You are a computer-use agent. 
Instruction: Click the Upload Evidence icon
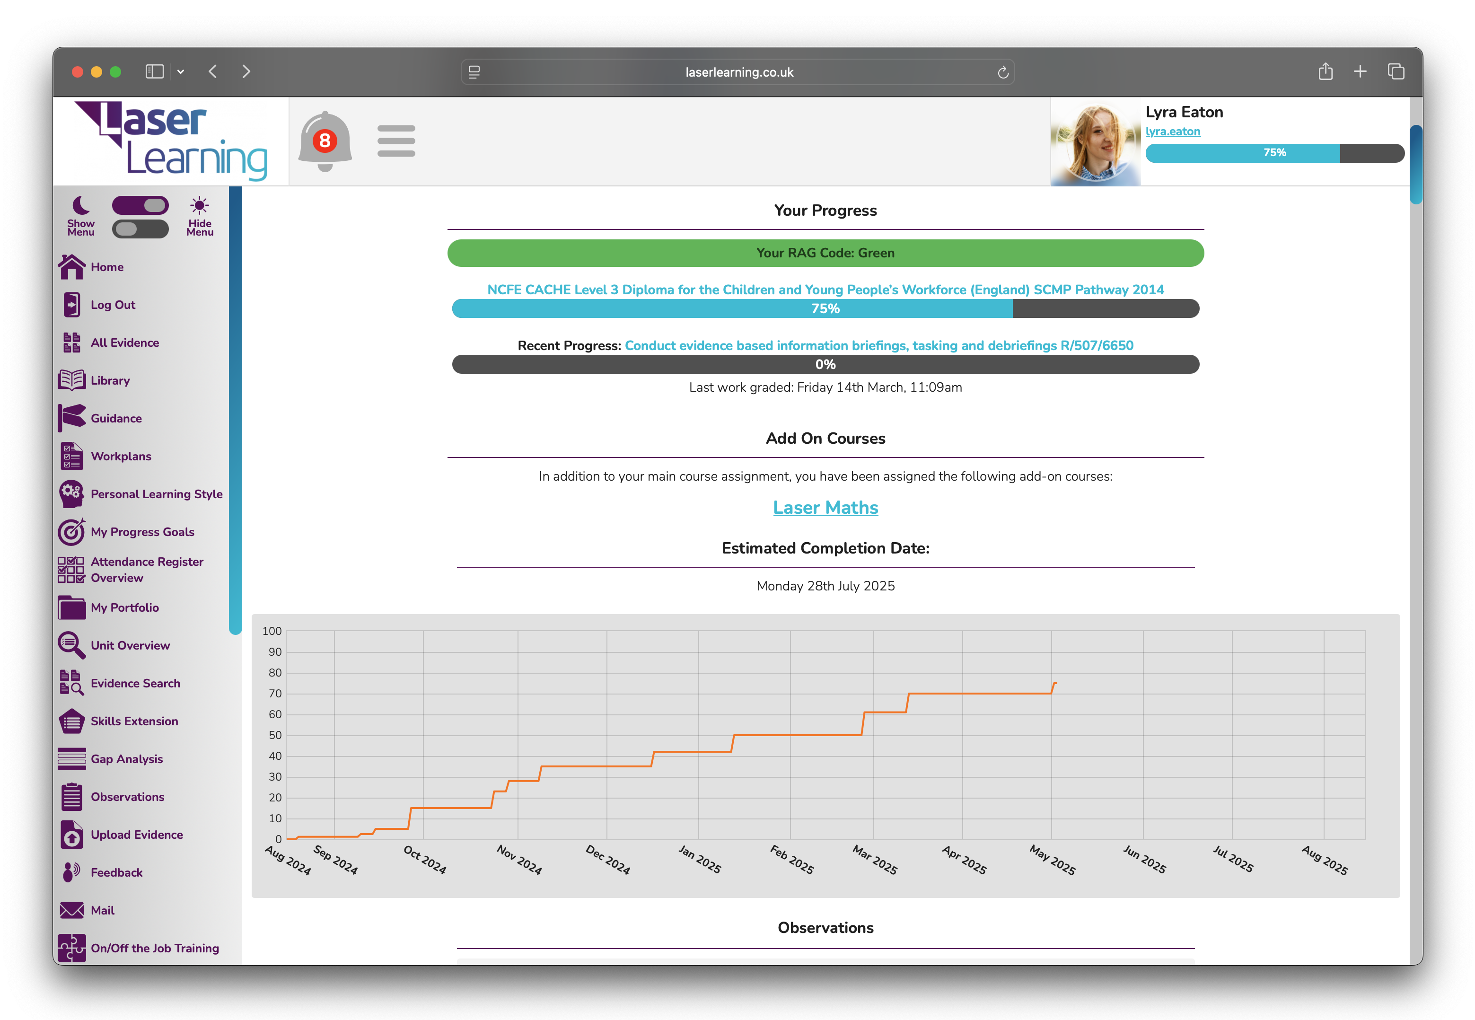[x=71, y=834]
